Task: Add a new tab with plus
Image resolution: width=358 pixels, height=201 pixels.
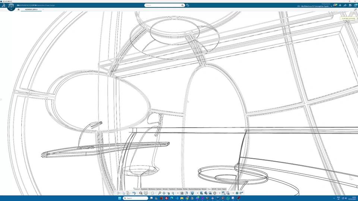Action: coord(43,10)
